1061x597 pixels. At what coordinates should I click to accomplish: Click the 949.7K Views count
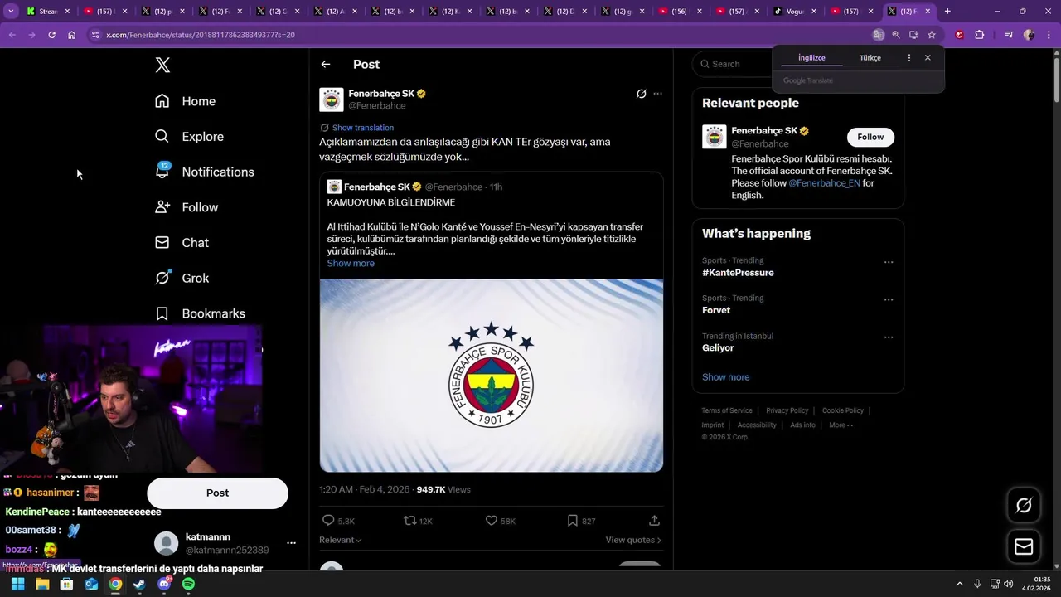click(x=443, y=490)
